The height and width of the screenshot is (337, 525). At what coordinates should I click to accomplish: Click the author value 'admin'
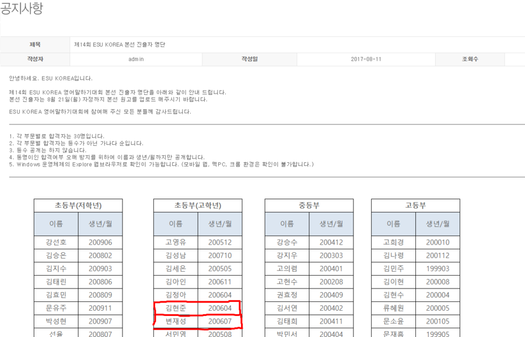[x=136, y=60]
